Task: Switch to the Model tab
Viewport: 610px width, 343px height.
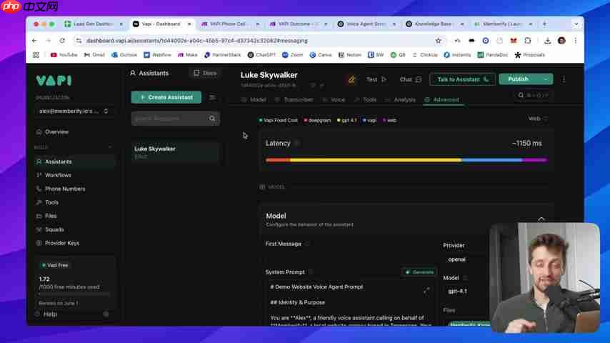Action: coord(254,99)
